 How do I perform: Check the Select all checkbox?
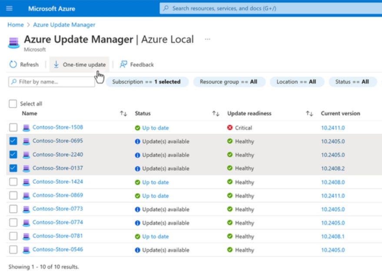13,104
